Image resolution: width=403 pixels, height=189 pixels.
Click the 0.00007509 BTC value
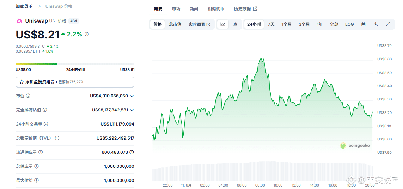[30, 46]
